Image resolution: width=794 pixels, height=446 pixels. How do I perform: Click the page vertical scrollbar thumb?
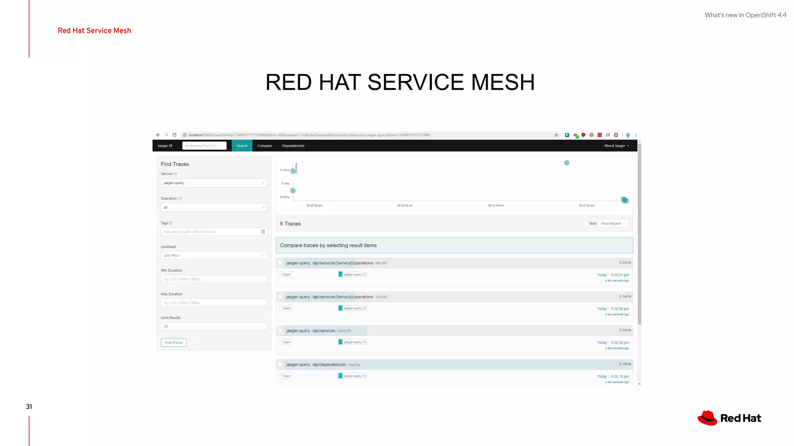coord(639,234)
